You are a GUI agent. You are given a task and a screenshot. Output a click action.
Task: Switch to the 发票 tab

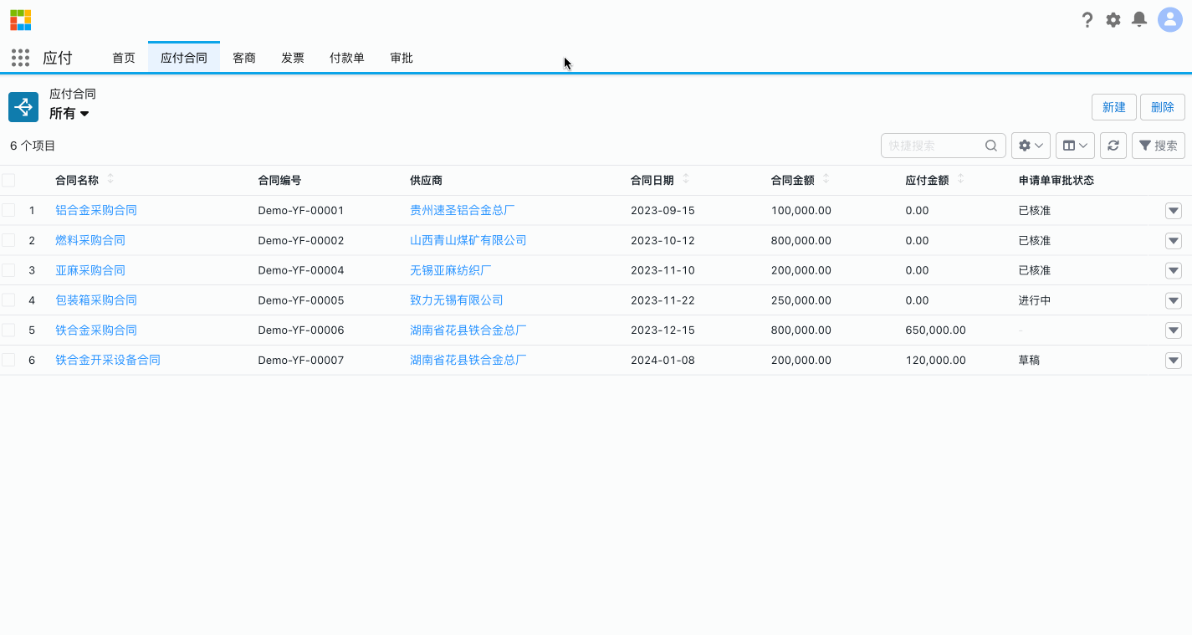(x=293, y=58)
